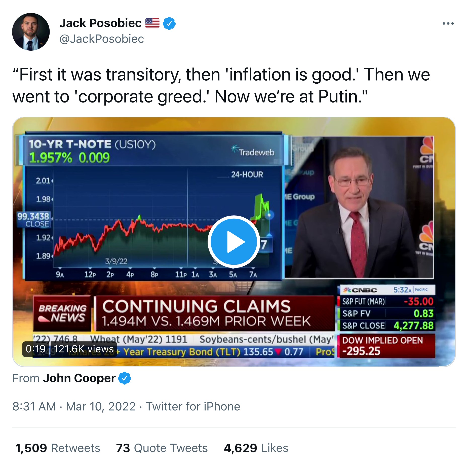Click the 0:19 video duration label
Screen dimensions: 465x465
[x=36, y=349]
